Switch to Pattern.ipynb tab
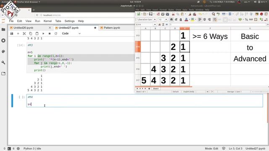Viewport: 269px width, 151px height. pyautogui.click(x=112, y=28)
